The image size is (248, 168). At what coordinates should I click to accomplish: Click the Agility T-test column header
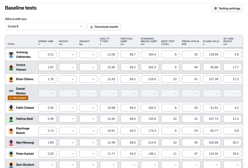click(x=105, y=41)
